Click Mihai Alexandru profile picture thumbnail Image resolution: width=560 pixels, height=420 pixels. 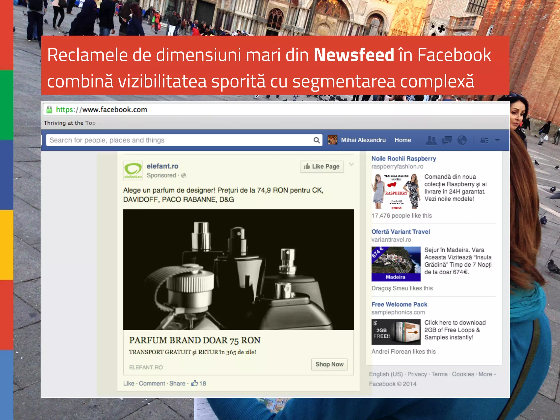332,140
